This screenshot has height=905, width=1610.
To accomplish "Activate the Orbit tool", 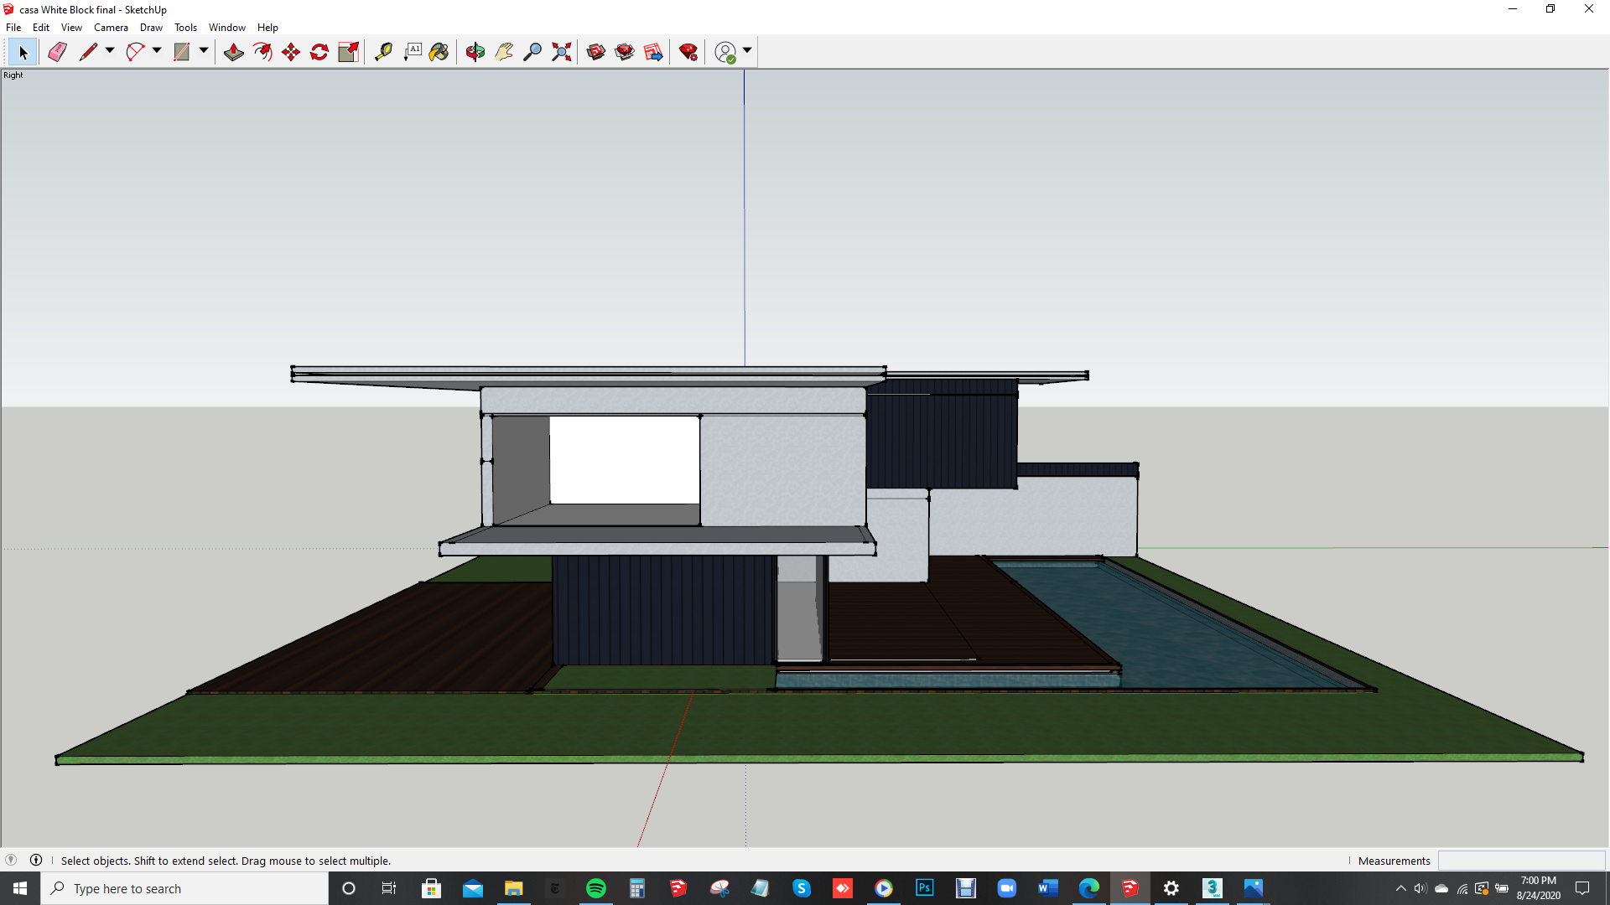I will [x=475, y=52].
